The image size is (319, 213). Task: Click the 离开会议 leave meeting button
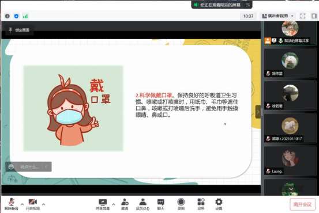pyautogui.click(x=302, y=204)
